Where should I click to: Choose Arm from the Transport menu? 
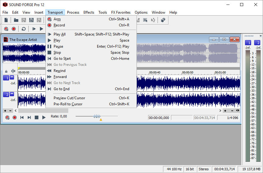pos(91,19)
